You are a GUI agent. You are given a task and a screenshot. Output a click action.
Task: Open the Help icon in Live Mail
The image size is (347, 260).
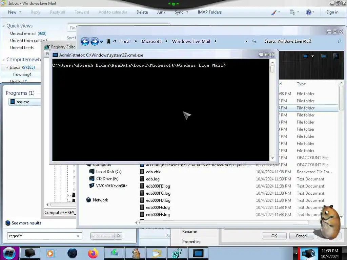[308, 12]
